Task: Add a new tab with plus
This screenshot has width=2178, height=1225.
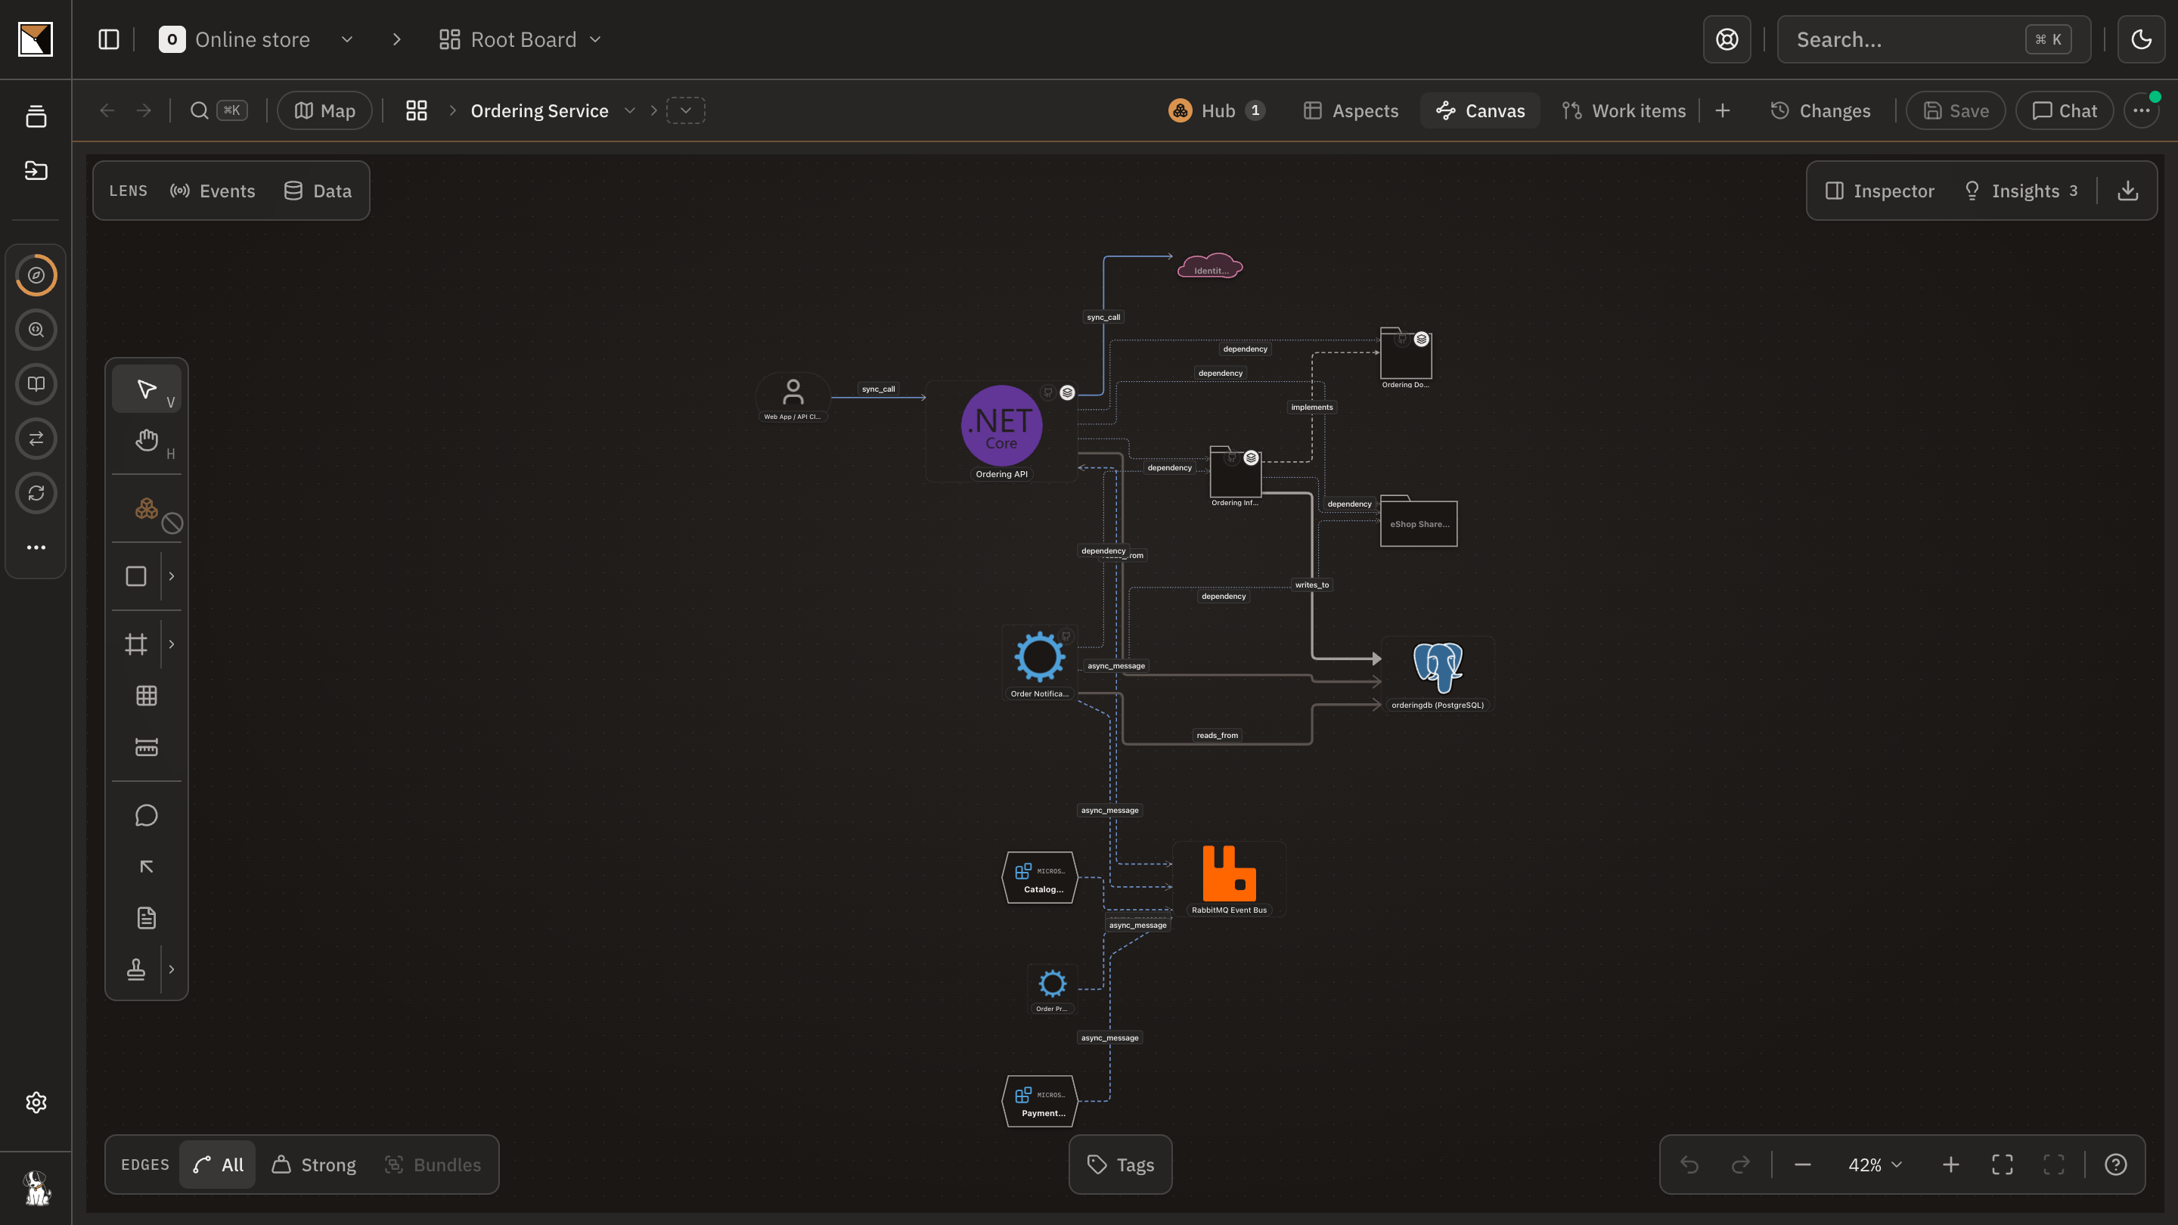Action: [1722, 110]
